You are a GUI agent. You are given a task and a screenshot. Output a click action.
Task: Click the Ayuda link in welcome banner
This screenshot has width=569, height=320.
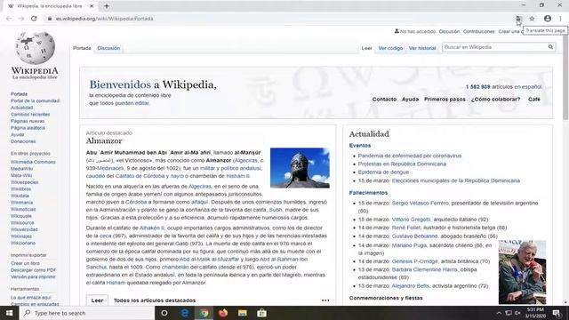point(410,99)
